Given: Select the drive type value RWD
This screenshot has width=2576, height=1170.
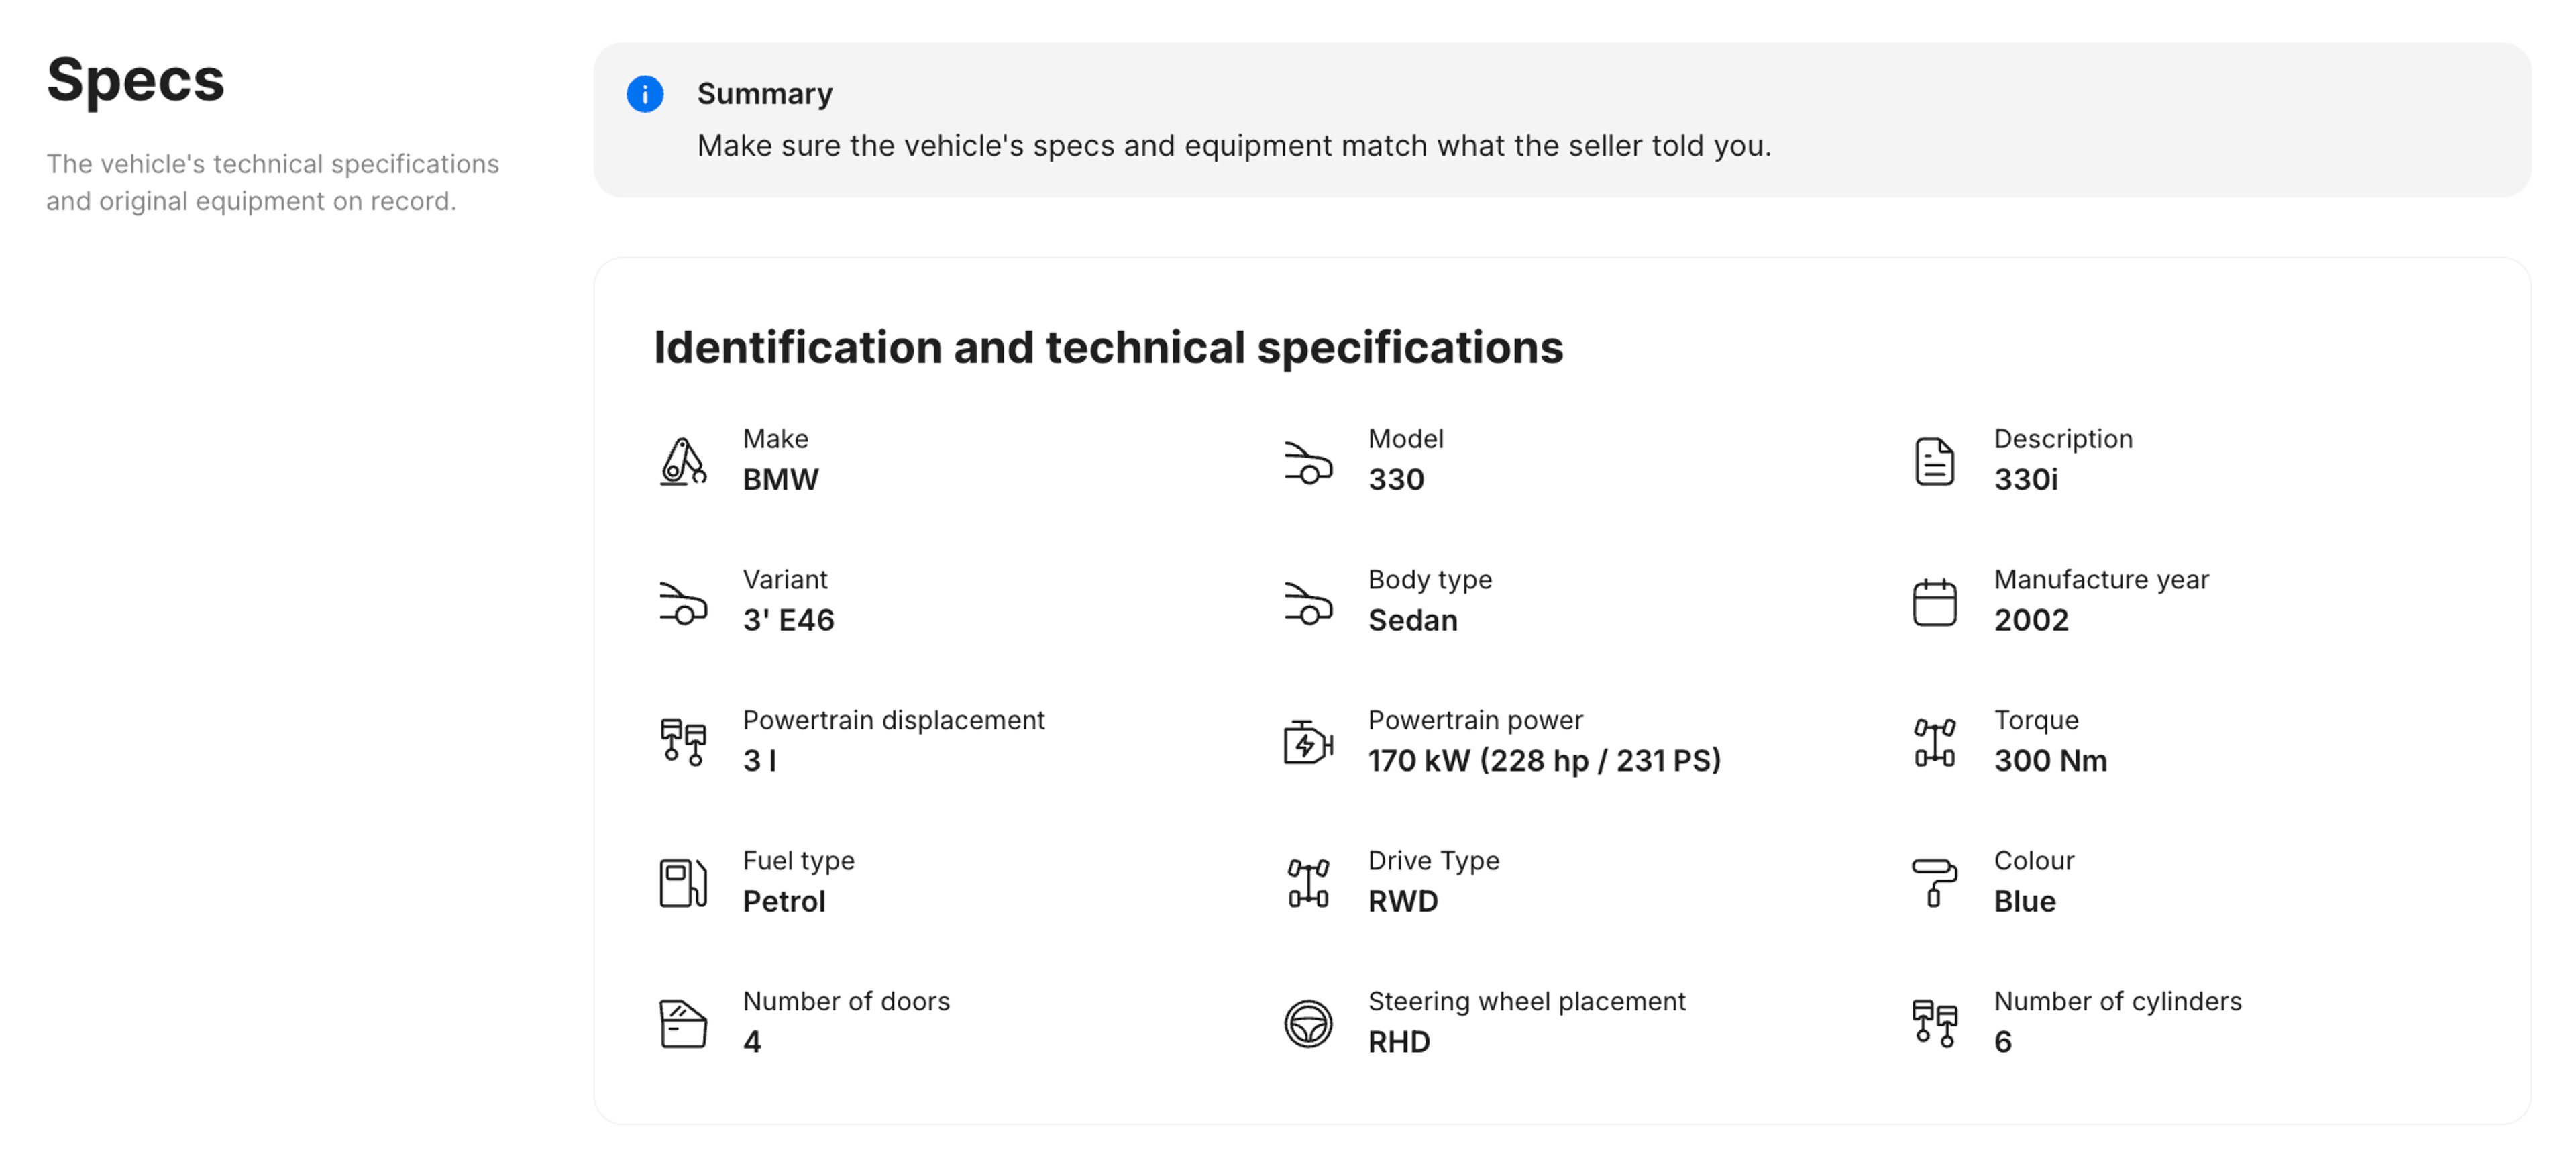Looking at the screenshot, I should click(1403, 902).
